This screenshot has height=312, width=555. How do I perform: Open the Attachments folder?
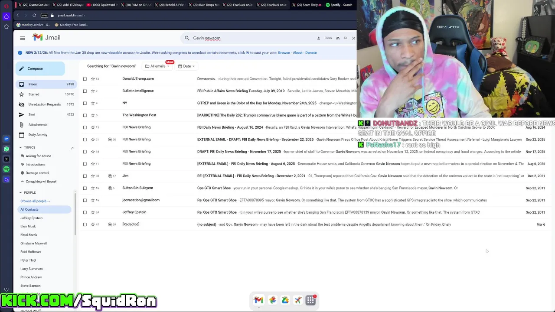[46, 125]
